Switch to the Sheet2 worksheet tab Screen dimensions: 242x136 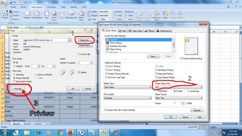coord(27,124)
